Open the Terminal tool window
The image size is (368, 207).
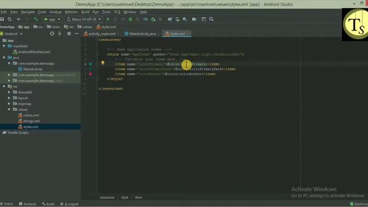click(x=28, y=204)
